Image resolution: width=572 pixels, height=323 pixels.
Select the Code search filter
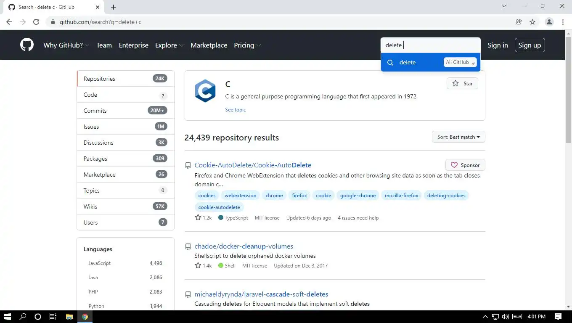(125, 95)
